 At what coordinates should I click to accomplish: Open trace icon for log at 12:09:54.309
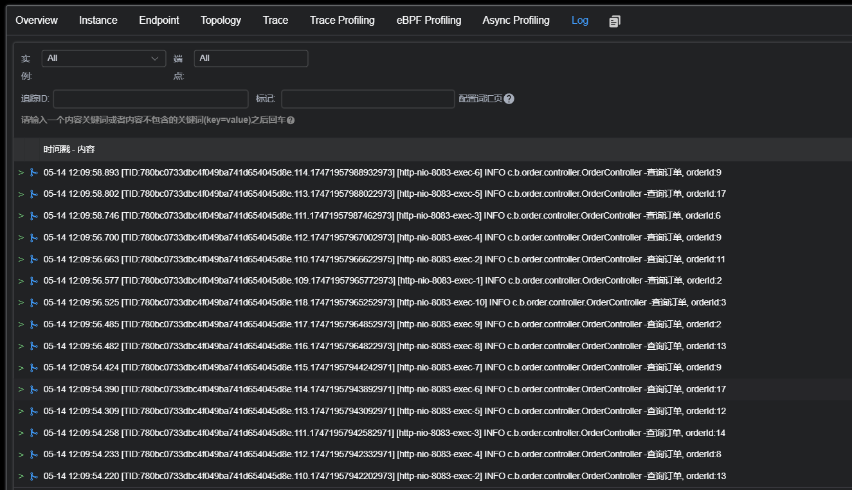(34, 412)
